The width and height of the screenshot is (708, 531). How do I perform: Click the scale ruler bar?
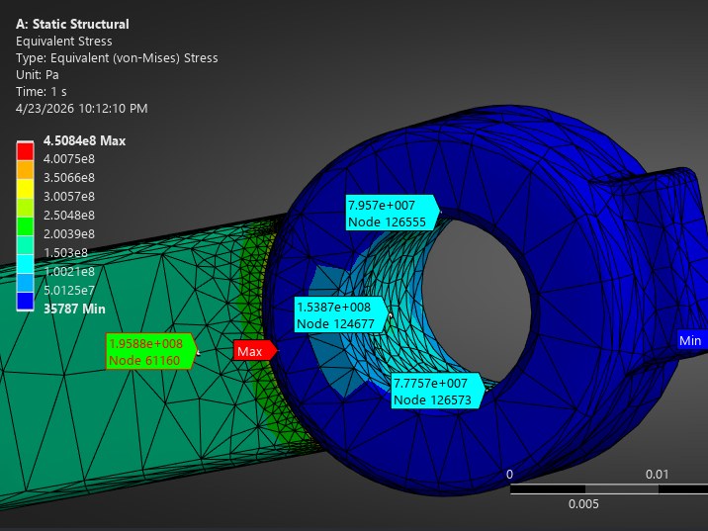609,489
